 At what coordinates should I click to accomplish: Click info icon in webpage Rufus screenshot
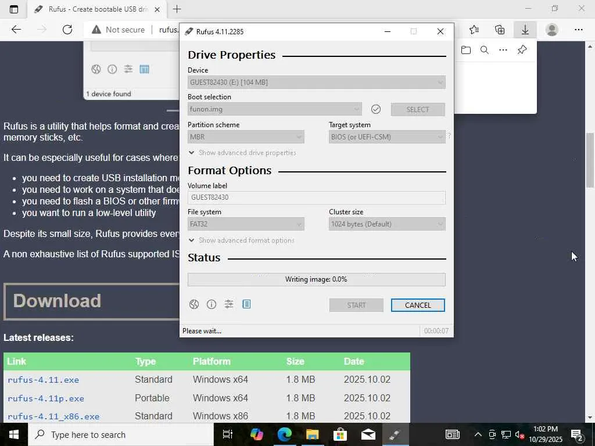pyautogui.click(x=112, y=69)
